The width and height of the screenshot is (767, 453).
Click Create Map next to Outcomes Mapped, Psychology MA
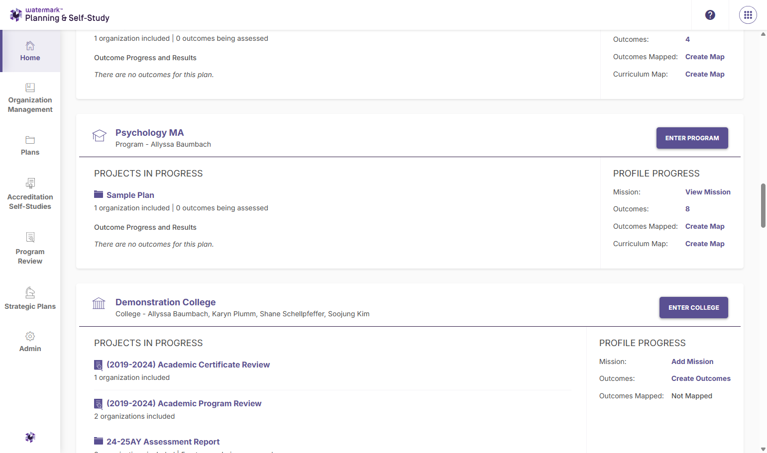pyautogui.click(x=705, y=226)
